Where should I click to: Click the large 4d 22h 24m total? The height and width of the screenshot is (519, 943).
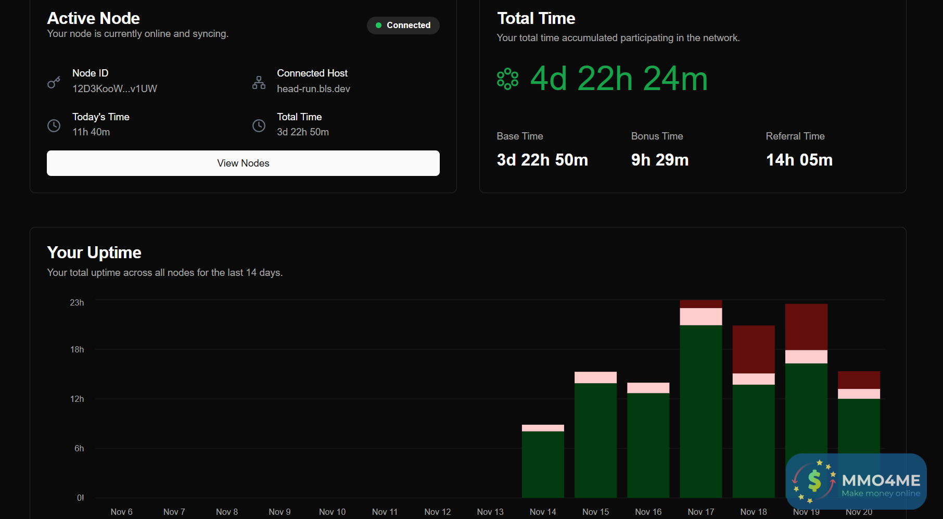pyautogui.click(x=619, y=79)
